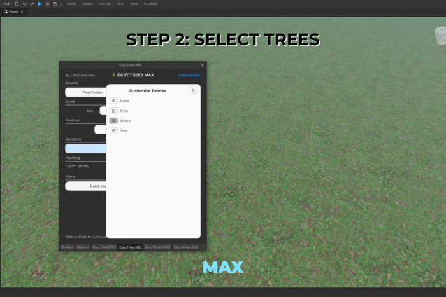Click the window-shaped icon after the Stop button
Screen dimensions: 446x297
point(55,4)
